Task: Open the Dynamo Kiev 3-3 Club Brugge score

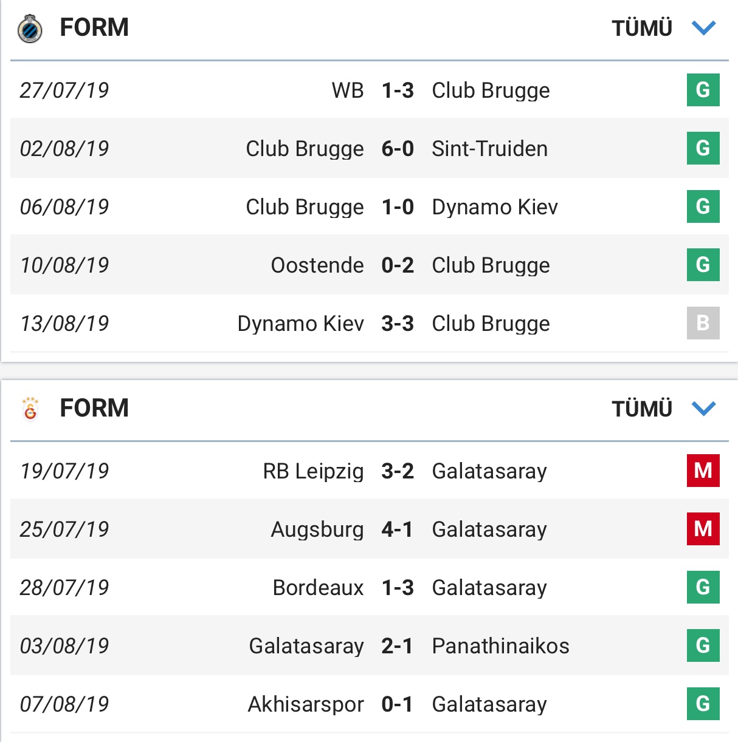Action: pos(398,324)
